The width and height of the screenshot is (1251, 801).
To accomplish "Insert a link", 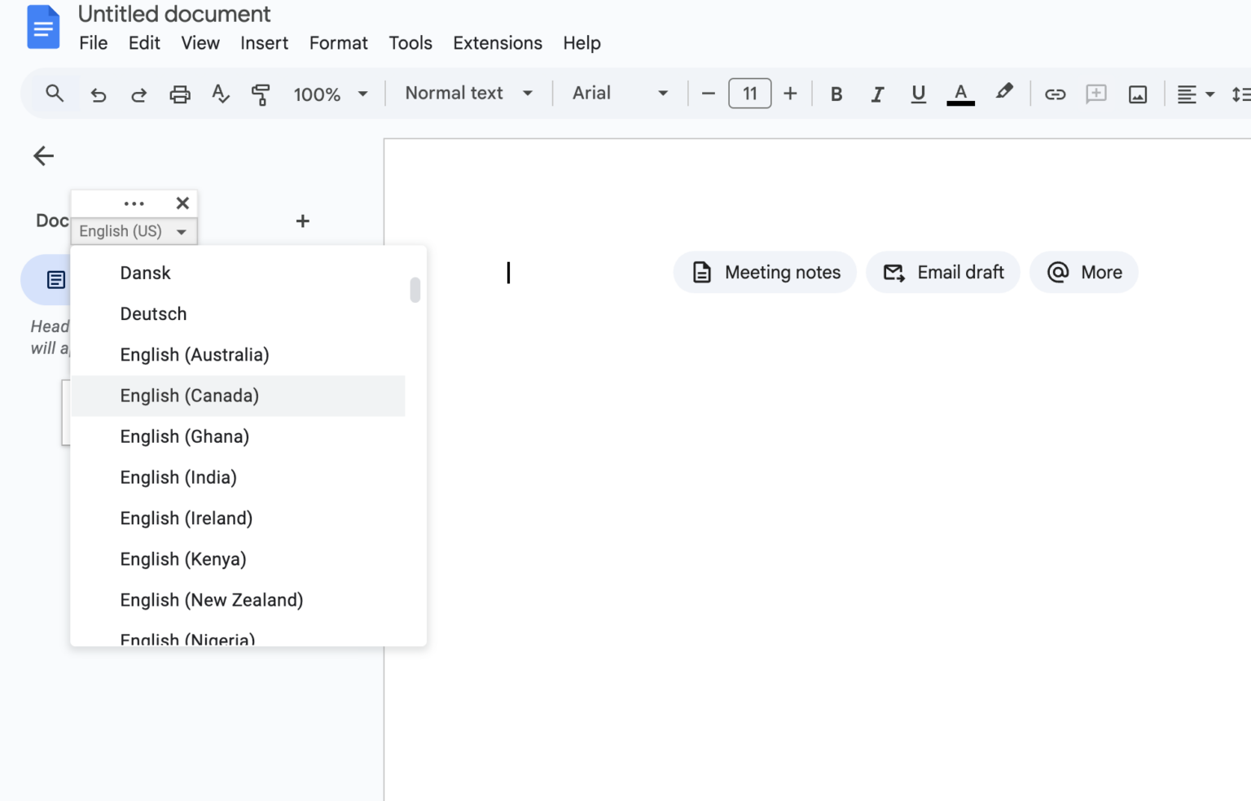I will coord(1055,94).
